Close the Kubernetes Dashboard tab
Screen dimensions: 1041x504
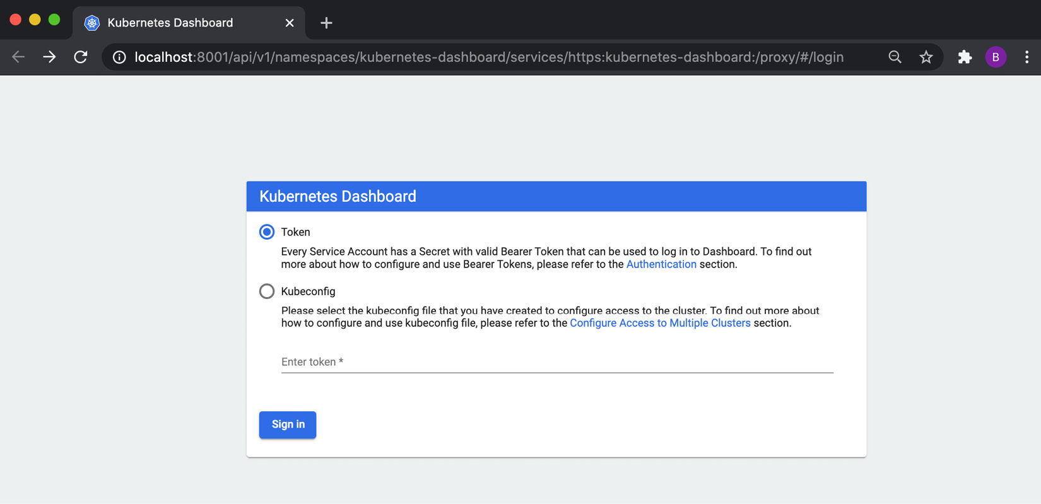coord(290,23)
